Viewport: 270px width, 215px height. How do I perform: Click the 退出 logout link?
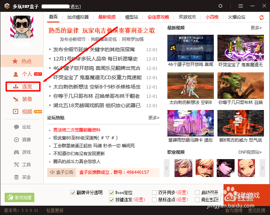coord(74,7)
